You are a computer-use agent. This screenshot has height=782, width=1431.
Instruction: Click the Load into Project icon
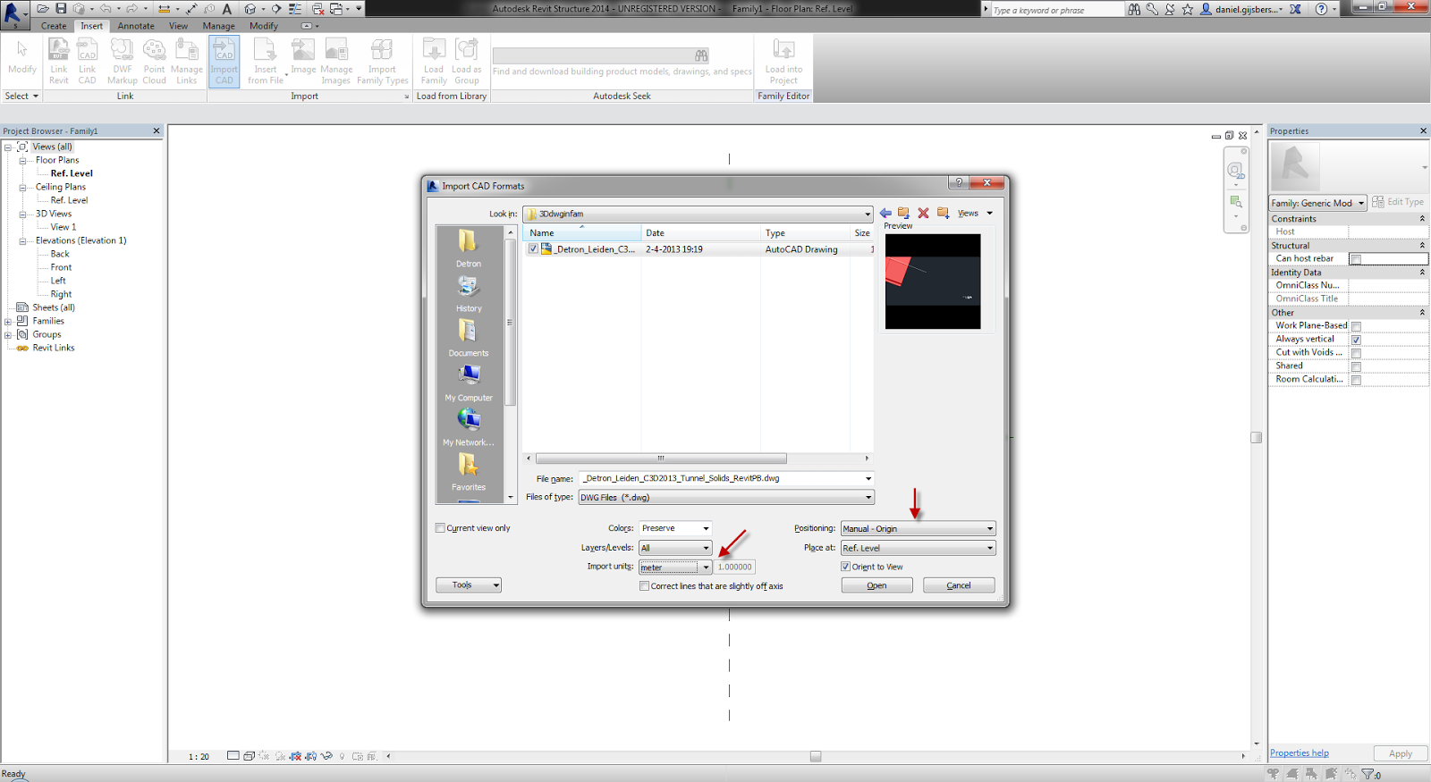click(783, 62)
